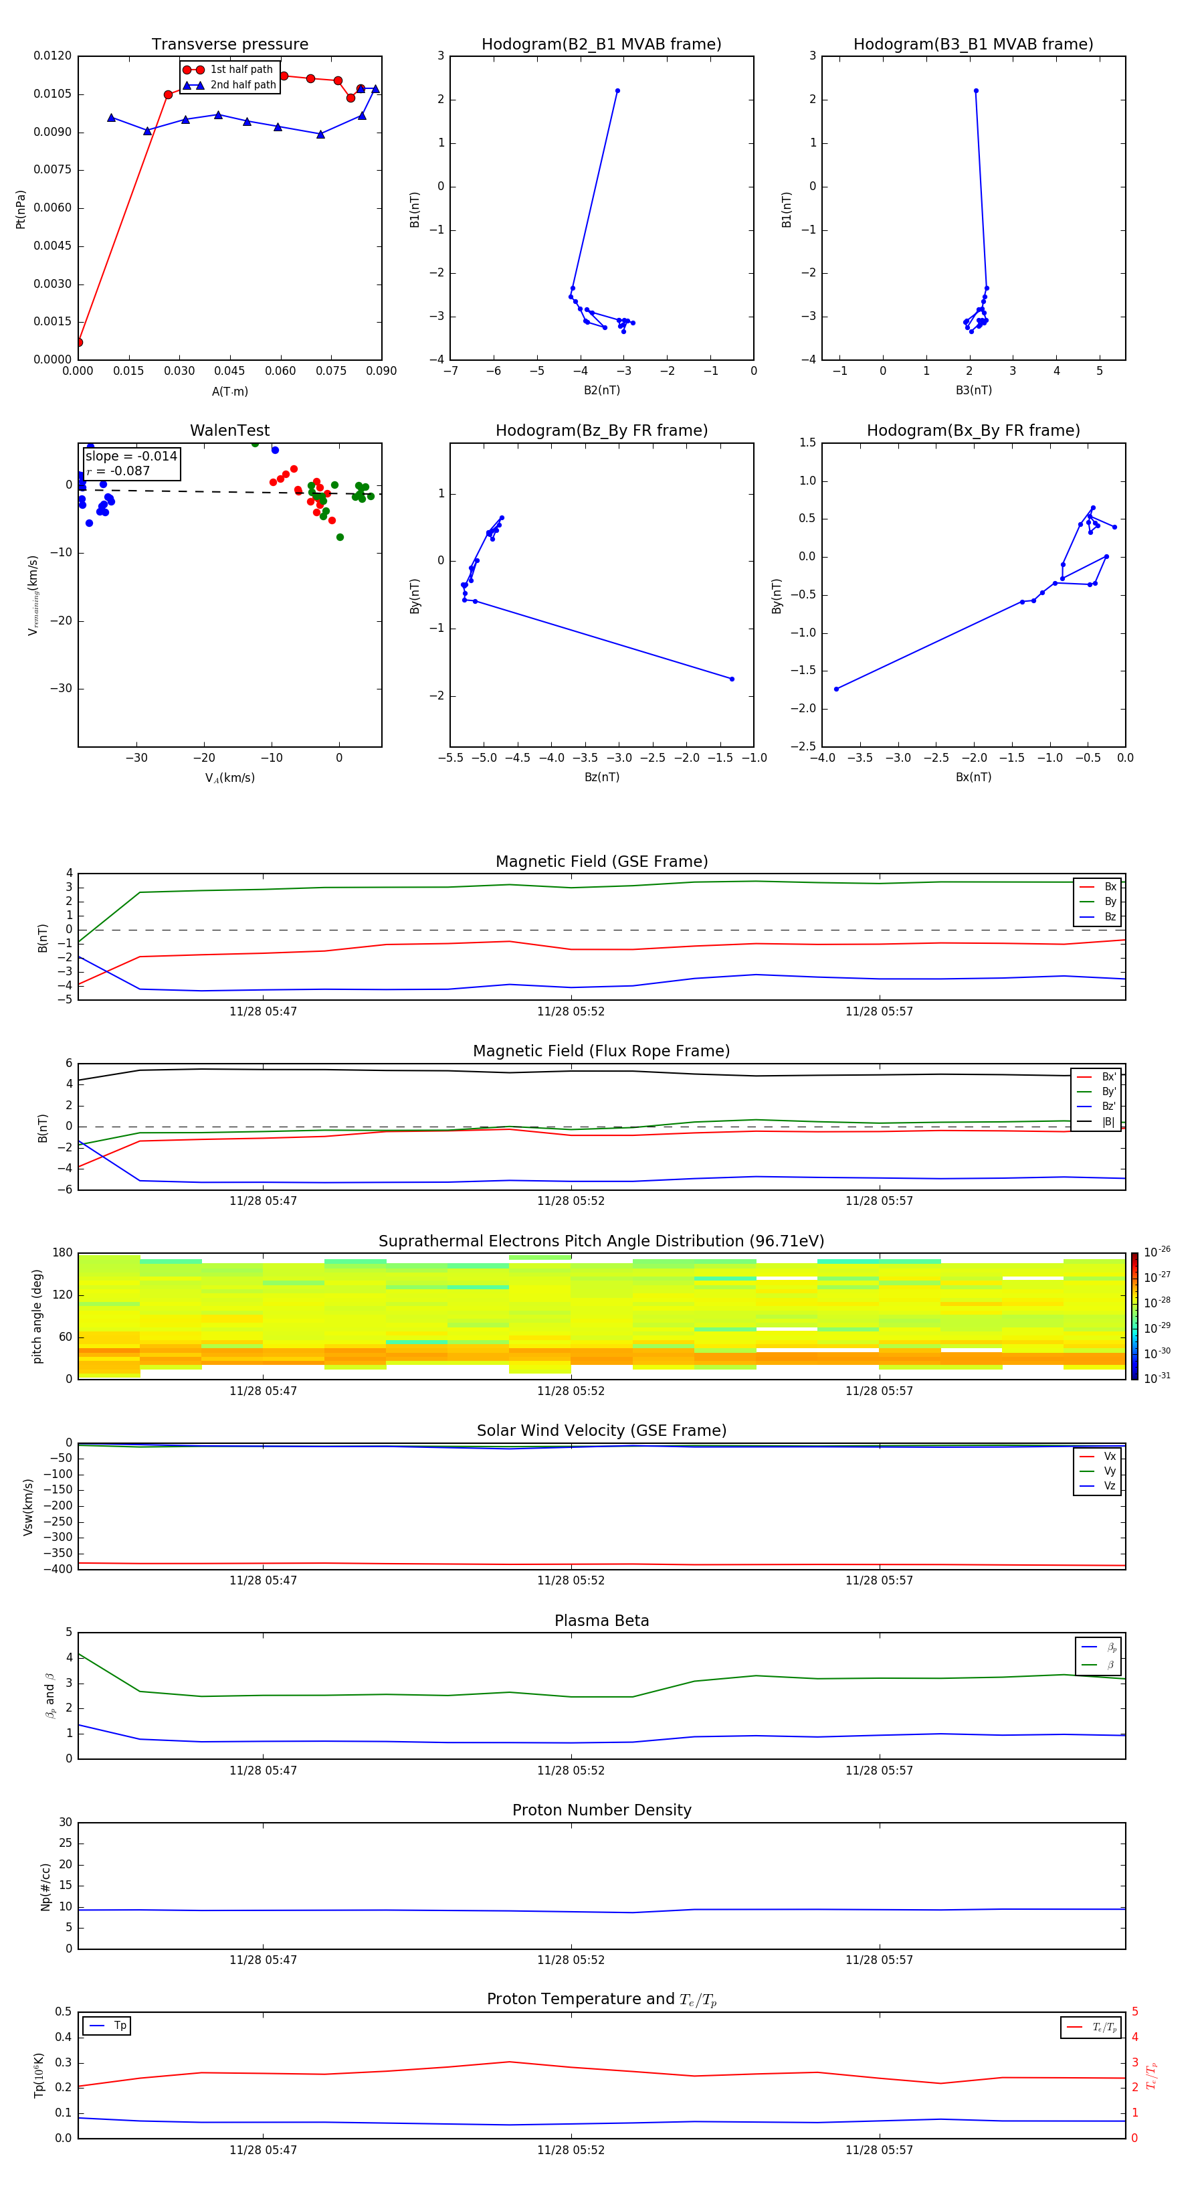Select 'Vx' in the solar wind legend

coord(1098,1456)
